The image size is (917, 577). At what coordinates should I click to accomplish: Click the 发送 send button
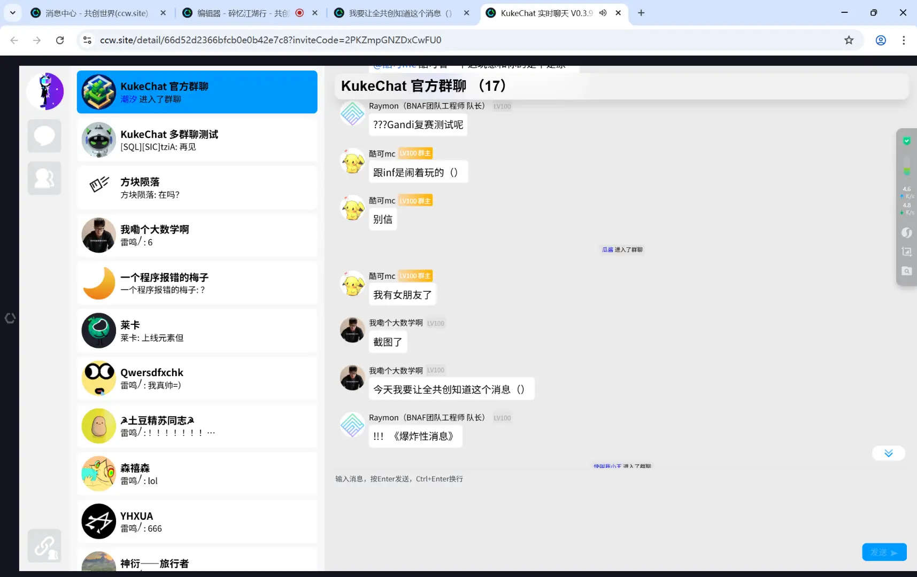pos(884,552)
